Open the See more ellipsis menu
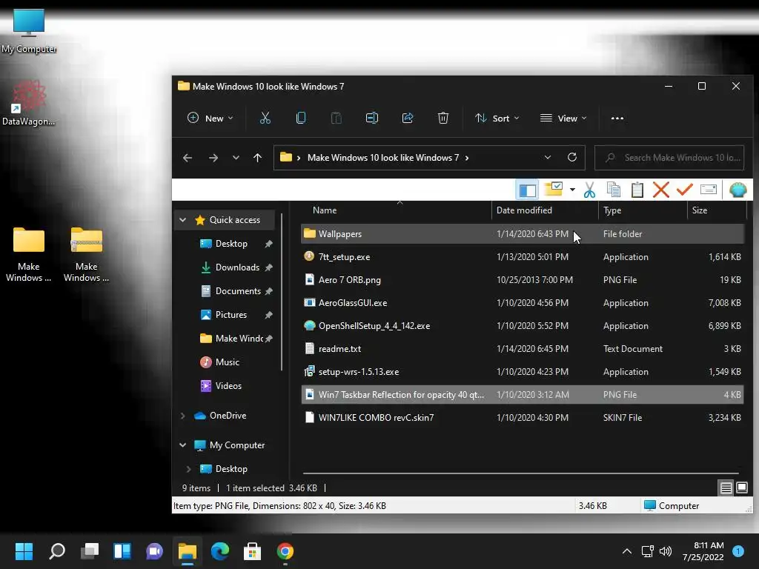 [617, 118]
